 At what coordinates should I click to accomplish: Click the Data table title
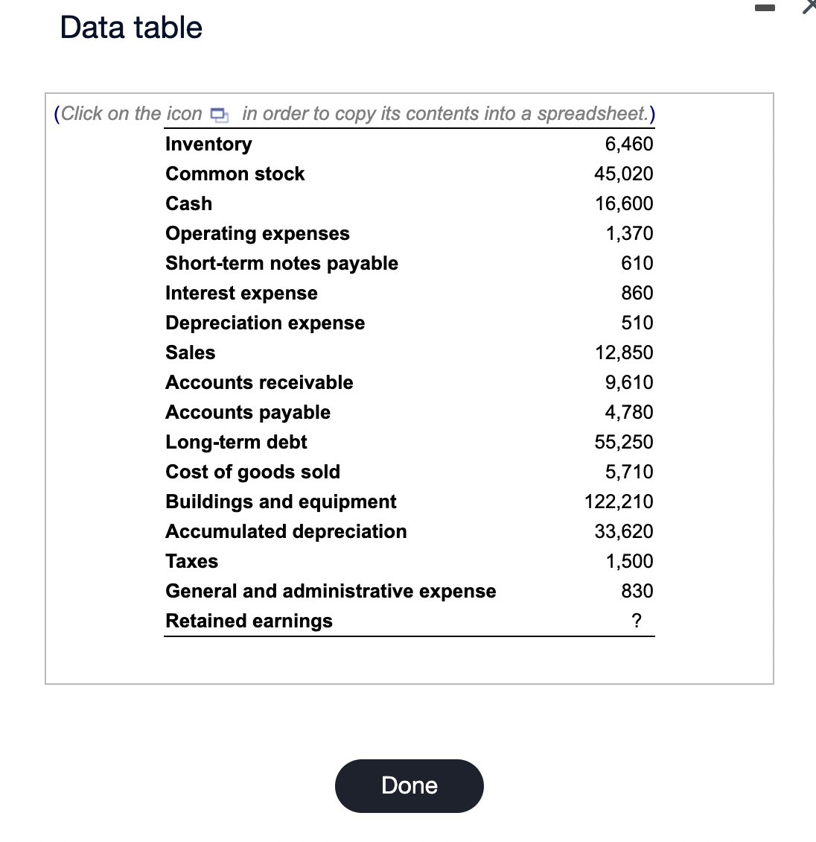pyautogui.click(x=130, y=27)
